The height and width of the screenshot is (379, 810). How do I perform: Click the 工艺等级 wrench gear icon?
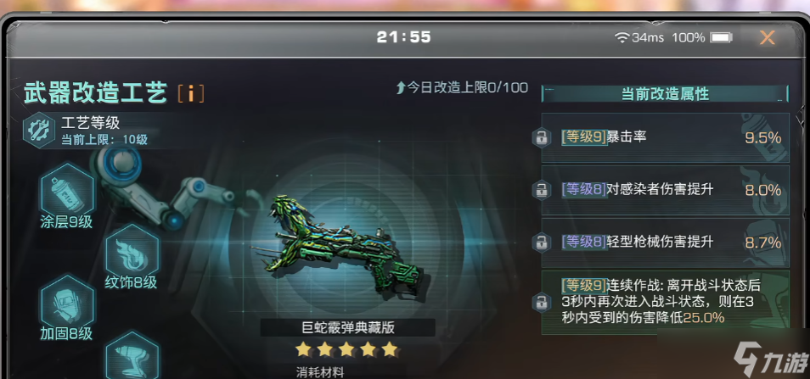coord(39,130)
